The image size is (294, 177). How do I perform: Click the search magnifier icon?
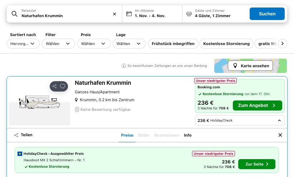coord(14,14)
